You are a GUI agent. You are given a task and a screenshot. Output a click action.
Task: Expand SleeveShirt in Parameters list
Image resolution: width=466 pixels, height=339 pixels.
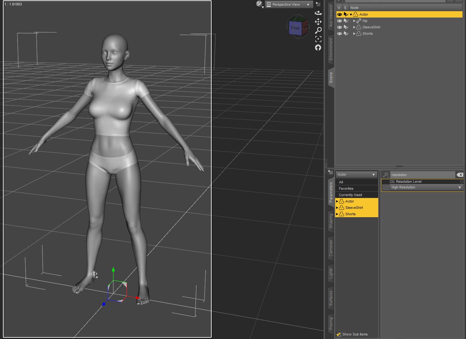tap(337, 208)
